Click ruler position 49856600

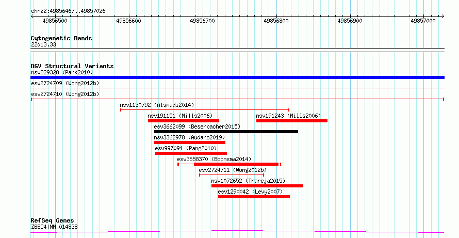coord(128,21)
